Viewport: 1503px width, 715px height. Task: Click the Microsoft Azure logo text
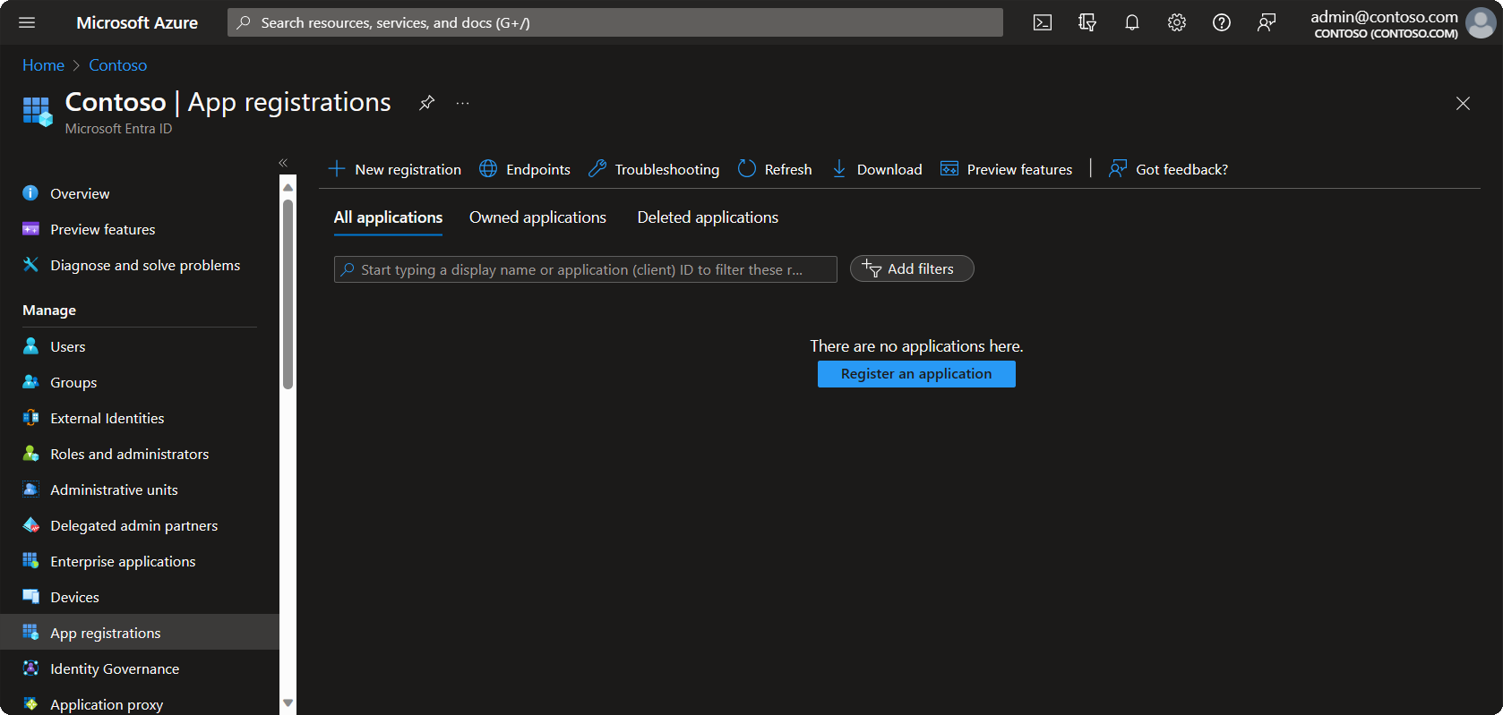coord(137,22)
